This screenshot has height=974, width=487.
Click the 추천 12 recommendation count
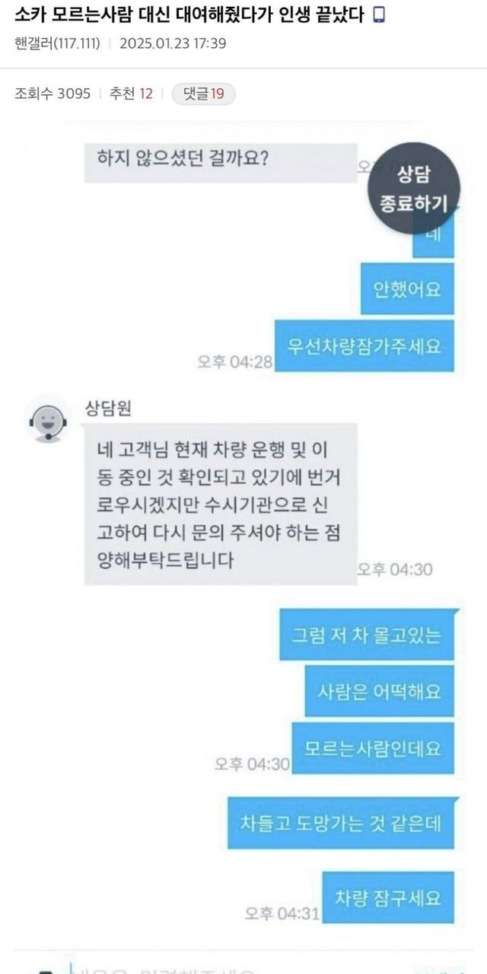click(x=131, y=94)
